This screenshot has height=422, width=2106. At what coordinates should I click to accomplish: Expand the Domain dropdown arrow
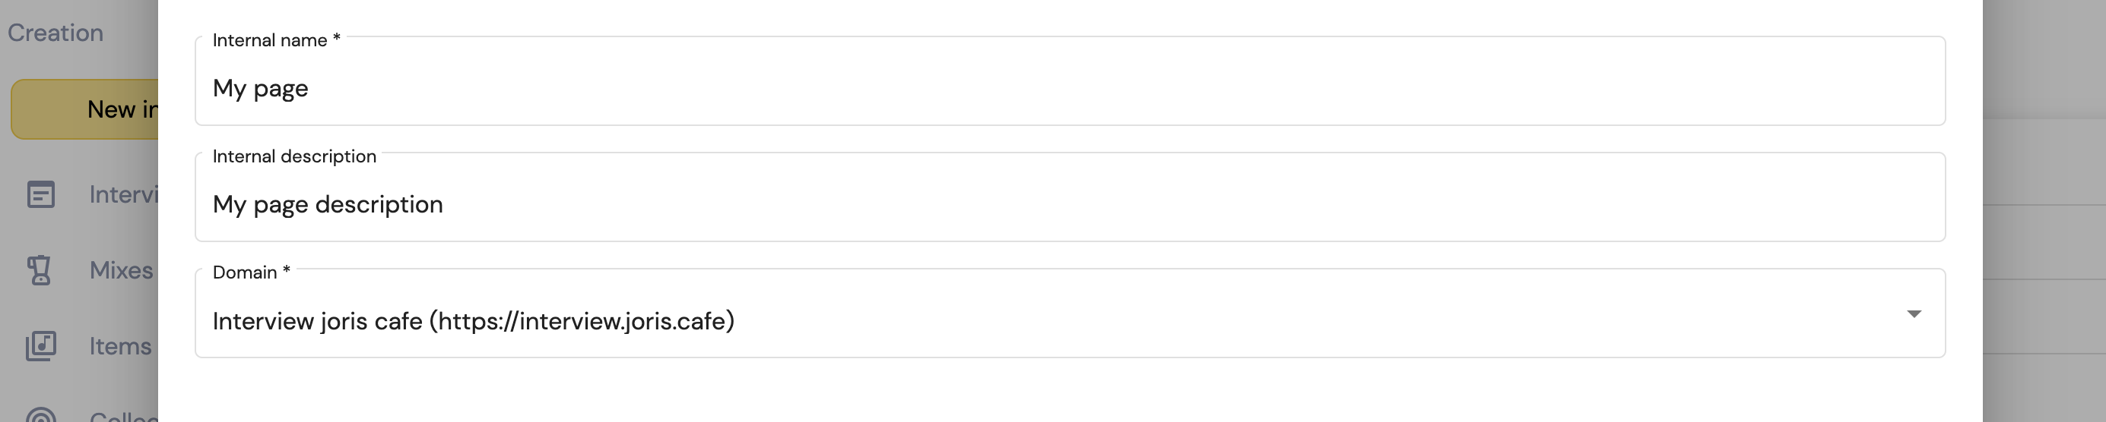pos(1914,313)
